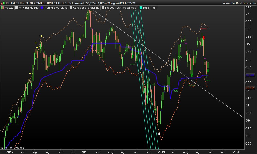Screen dimensions: 257x154
Task: Click the cyan Blai5_Titan color swatch
Action: (141, 8)
